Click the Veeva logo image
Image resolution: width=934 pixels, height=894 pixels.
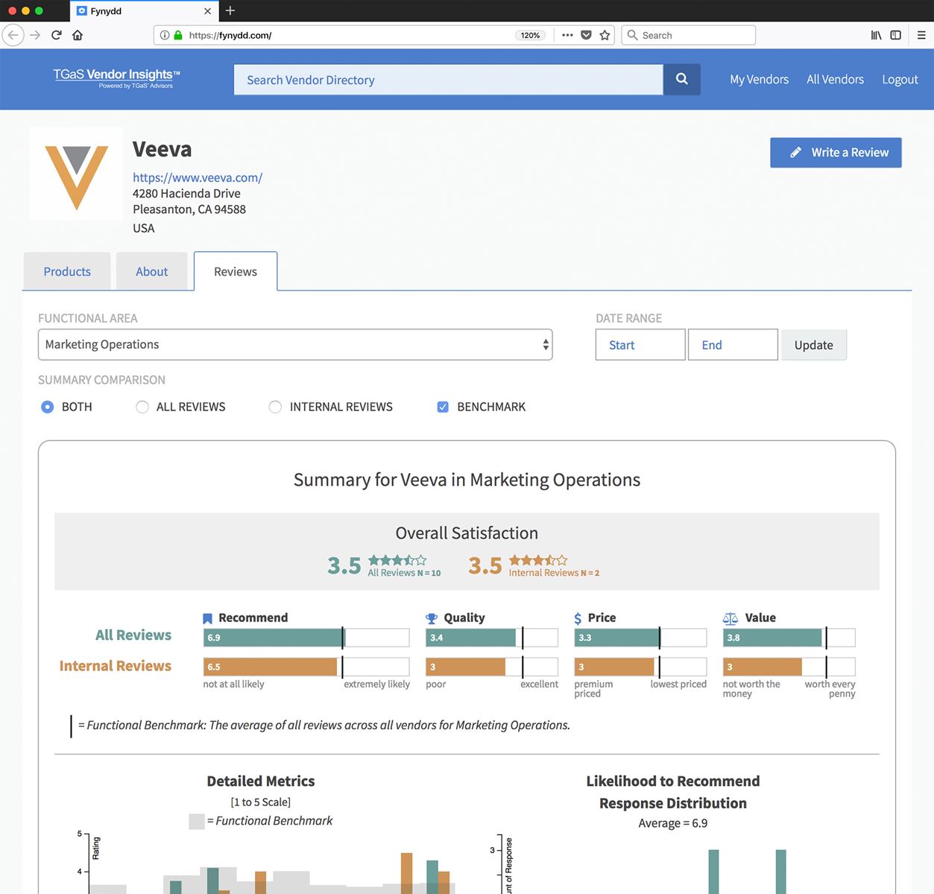77,174
